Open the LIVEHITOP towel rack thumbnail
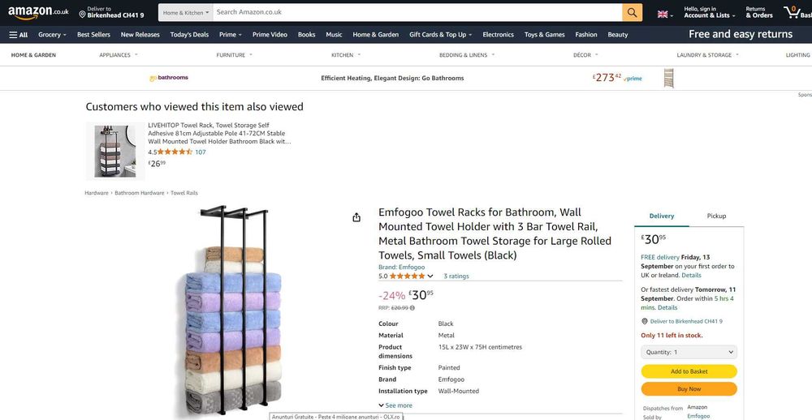The width and height of the screenshot is (812, 420). click(114, 151)
